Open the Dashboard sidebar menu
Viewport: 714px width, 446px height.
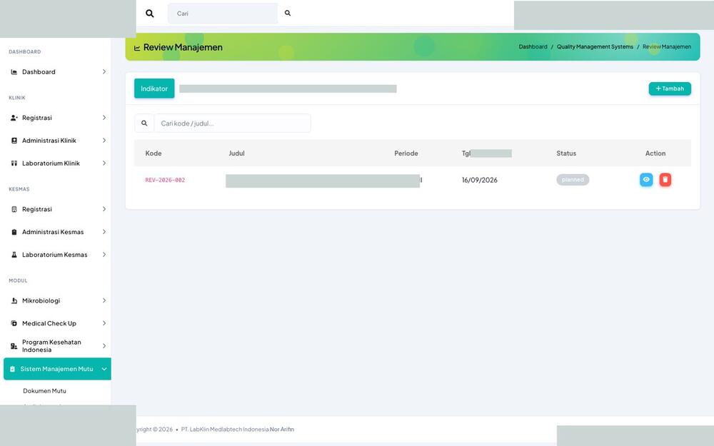tap(58, 72)
